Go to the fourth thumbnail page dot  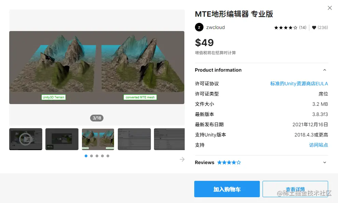pos(102,156)
